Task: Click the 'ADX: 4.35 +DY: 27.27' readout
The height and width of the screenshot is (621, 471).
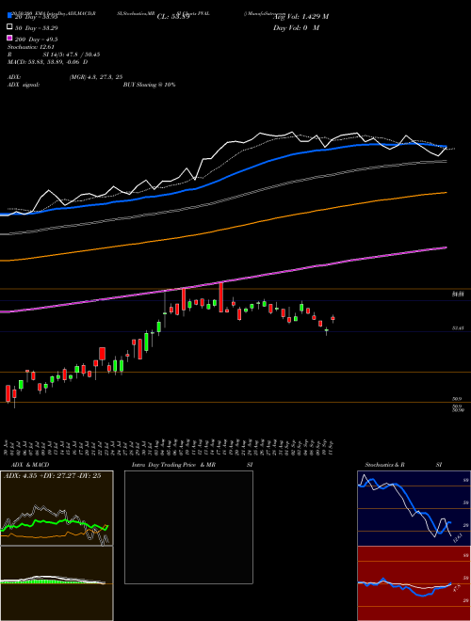Action: coord(41,476)
